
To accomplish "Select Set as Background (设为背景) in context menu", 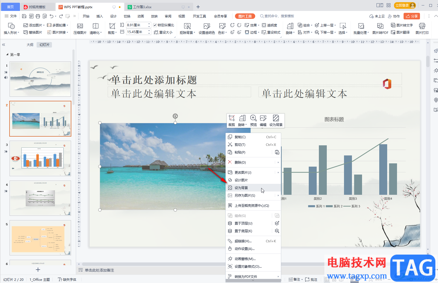I will (x=241, y=188).
